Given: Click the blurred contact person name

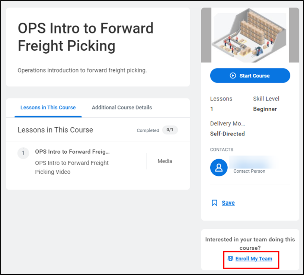Looking at the screenshot, I should pos(254,163).
